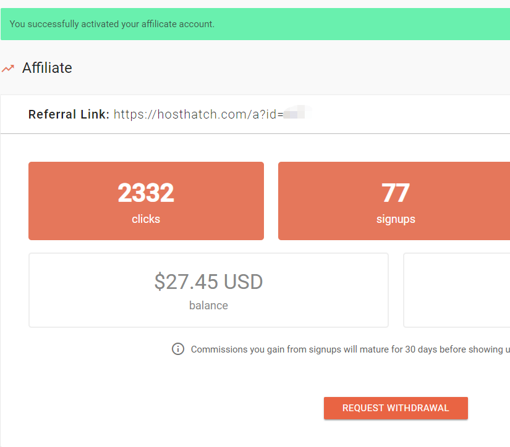Image resolution: width=510 pixels, height=447 pixels.
Task: Click the blurred referral ID value
Action: [298, 114]
